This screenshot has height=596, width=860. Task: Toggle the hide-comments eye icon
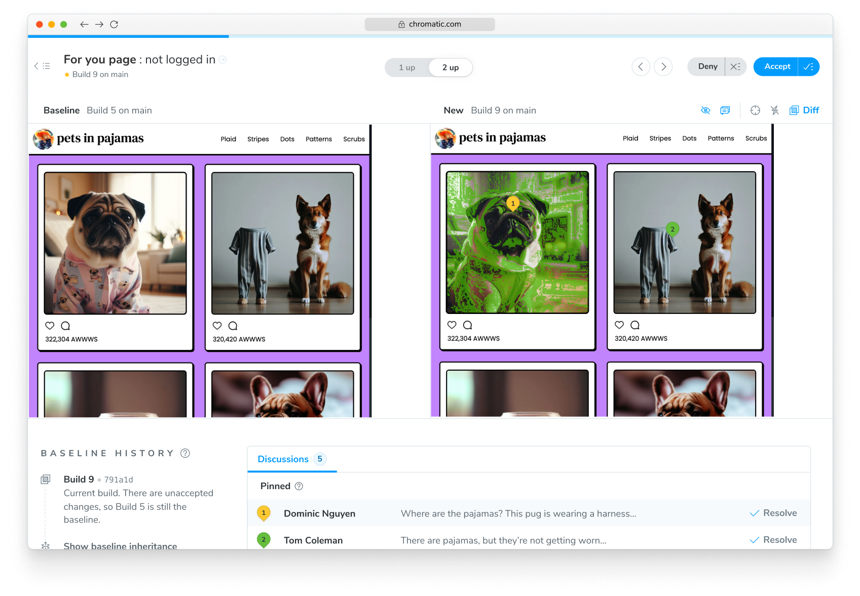pos(705,110)
